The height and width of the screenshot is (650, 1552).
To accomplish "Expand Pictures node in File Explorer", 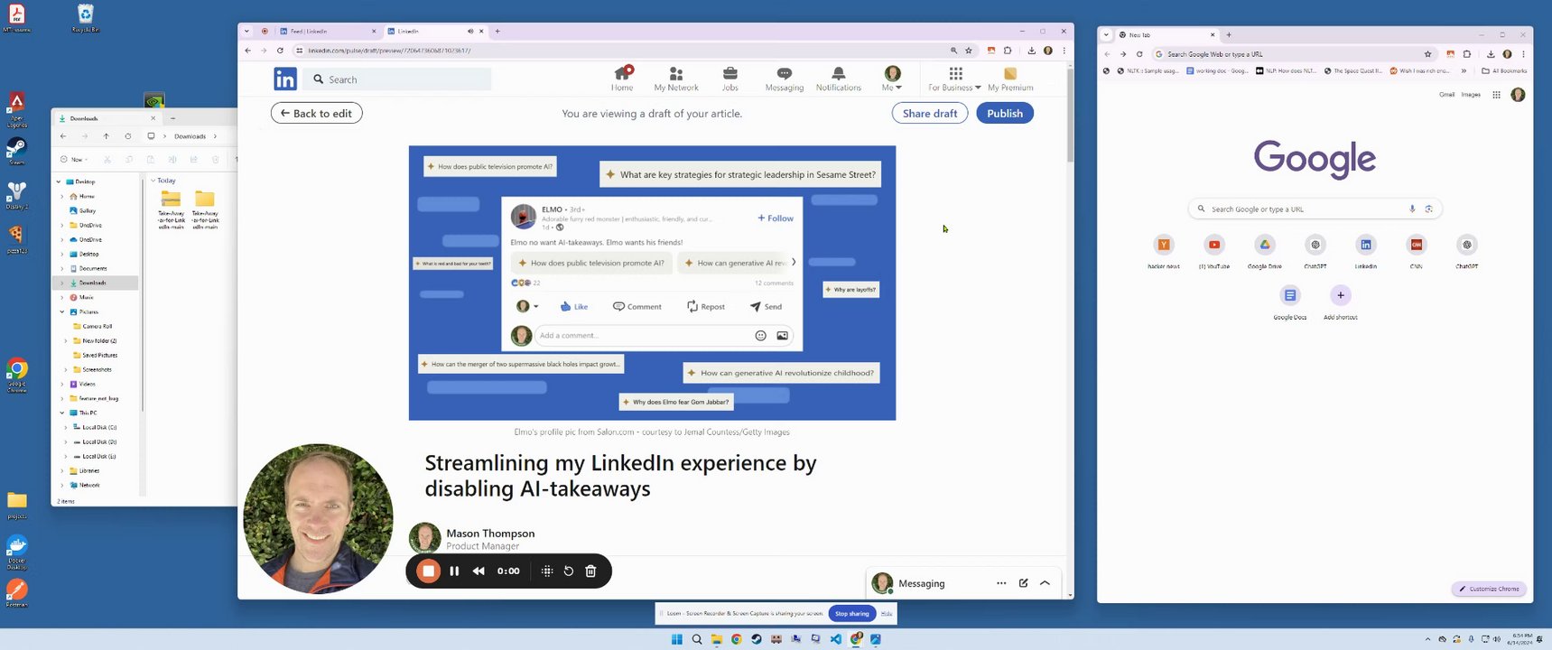I will 62,311.
